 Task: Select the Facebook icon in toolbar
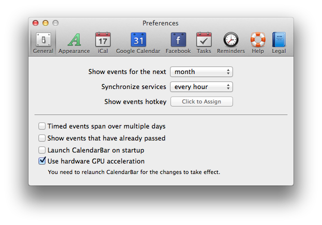coord(178,39)
